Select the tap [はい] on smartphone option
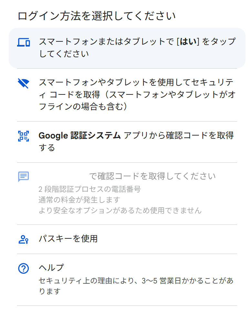Screen dimensions: 252x318 [127, 48]
